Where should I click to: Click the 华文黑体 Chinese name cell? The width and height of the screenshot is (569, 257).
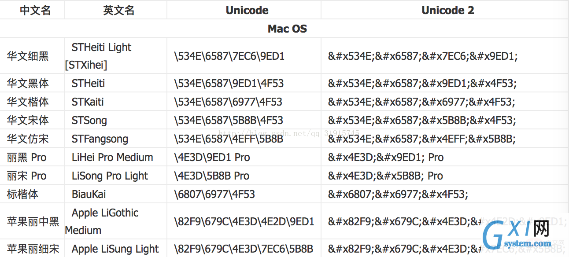32,83
